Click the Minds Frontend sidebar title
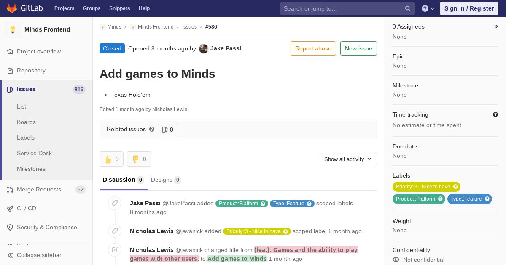 click(x=47, y=29)
